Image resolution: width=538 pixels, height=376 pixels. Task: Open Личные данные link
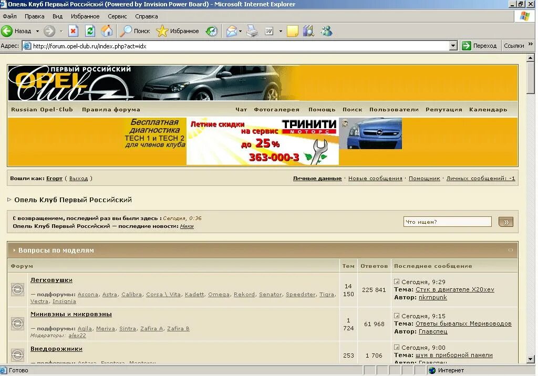pos(317,179)
